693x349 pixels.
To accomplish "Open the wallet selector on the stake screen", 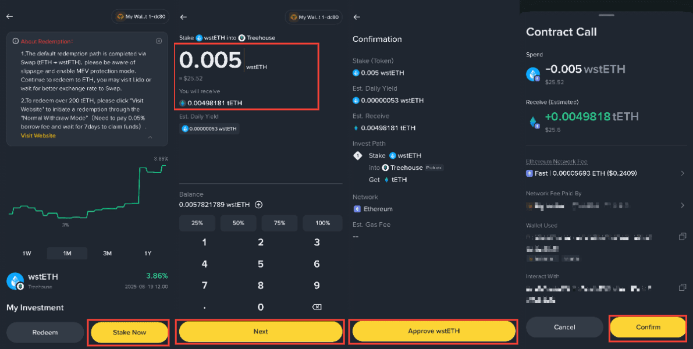I will (x=314, y=17).
